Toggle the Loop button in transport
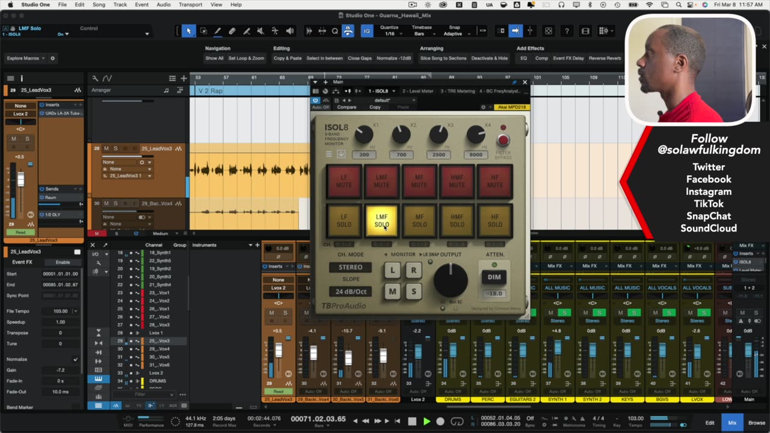Image resolution: width=770 pixels, height=433 pixels. pyautogui.click(x=457, y=422)
